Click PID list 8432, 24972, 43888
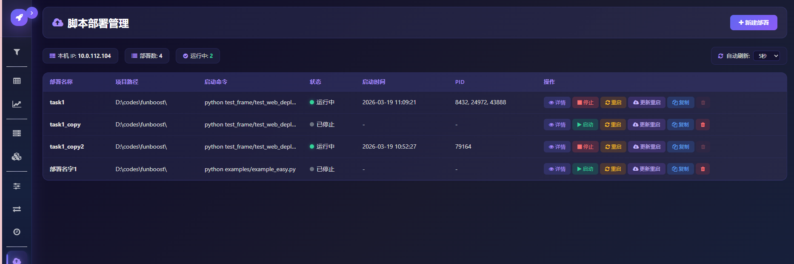 coord(481,102)
